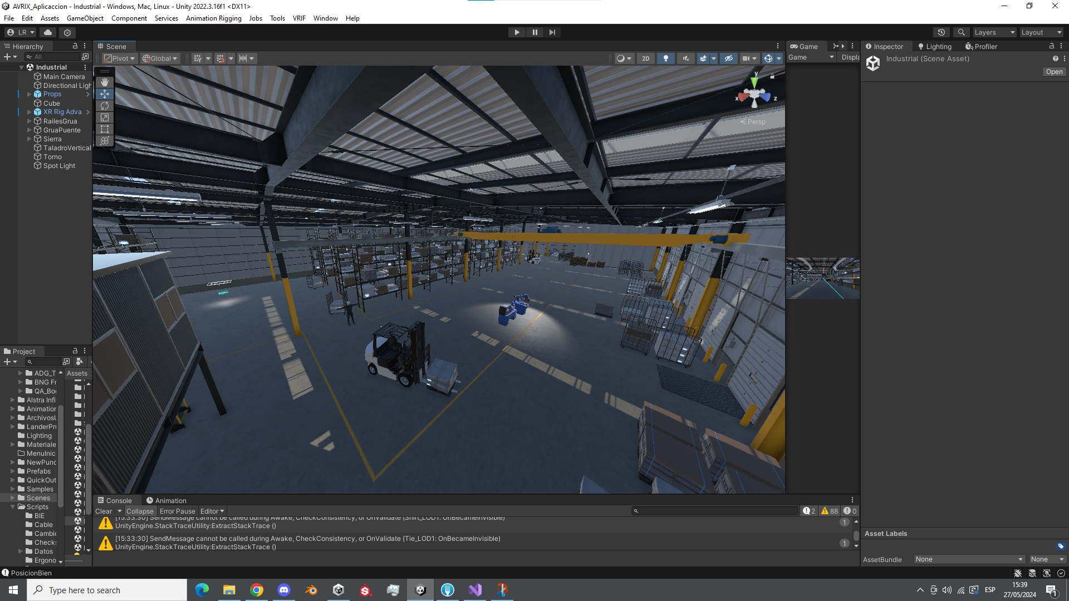Image resolution: width=1069 pixels, height=601 pixels.
Task: Toggle console warnings filter showing 88
Action: point(830,511)
